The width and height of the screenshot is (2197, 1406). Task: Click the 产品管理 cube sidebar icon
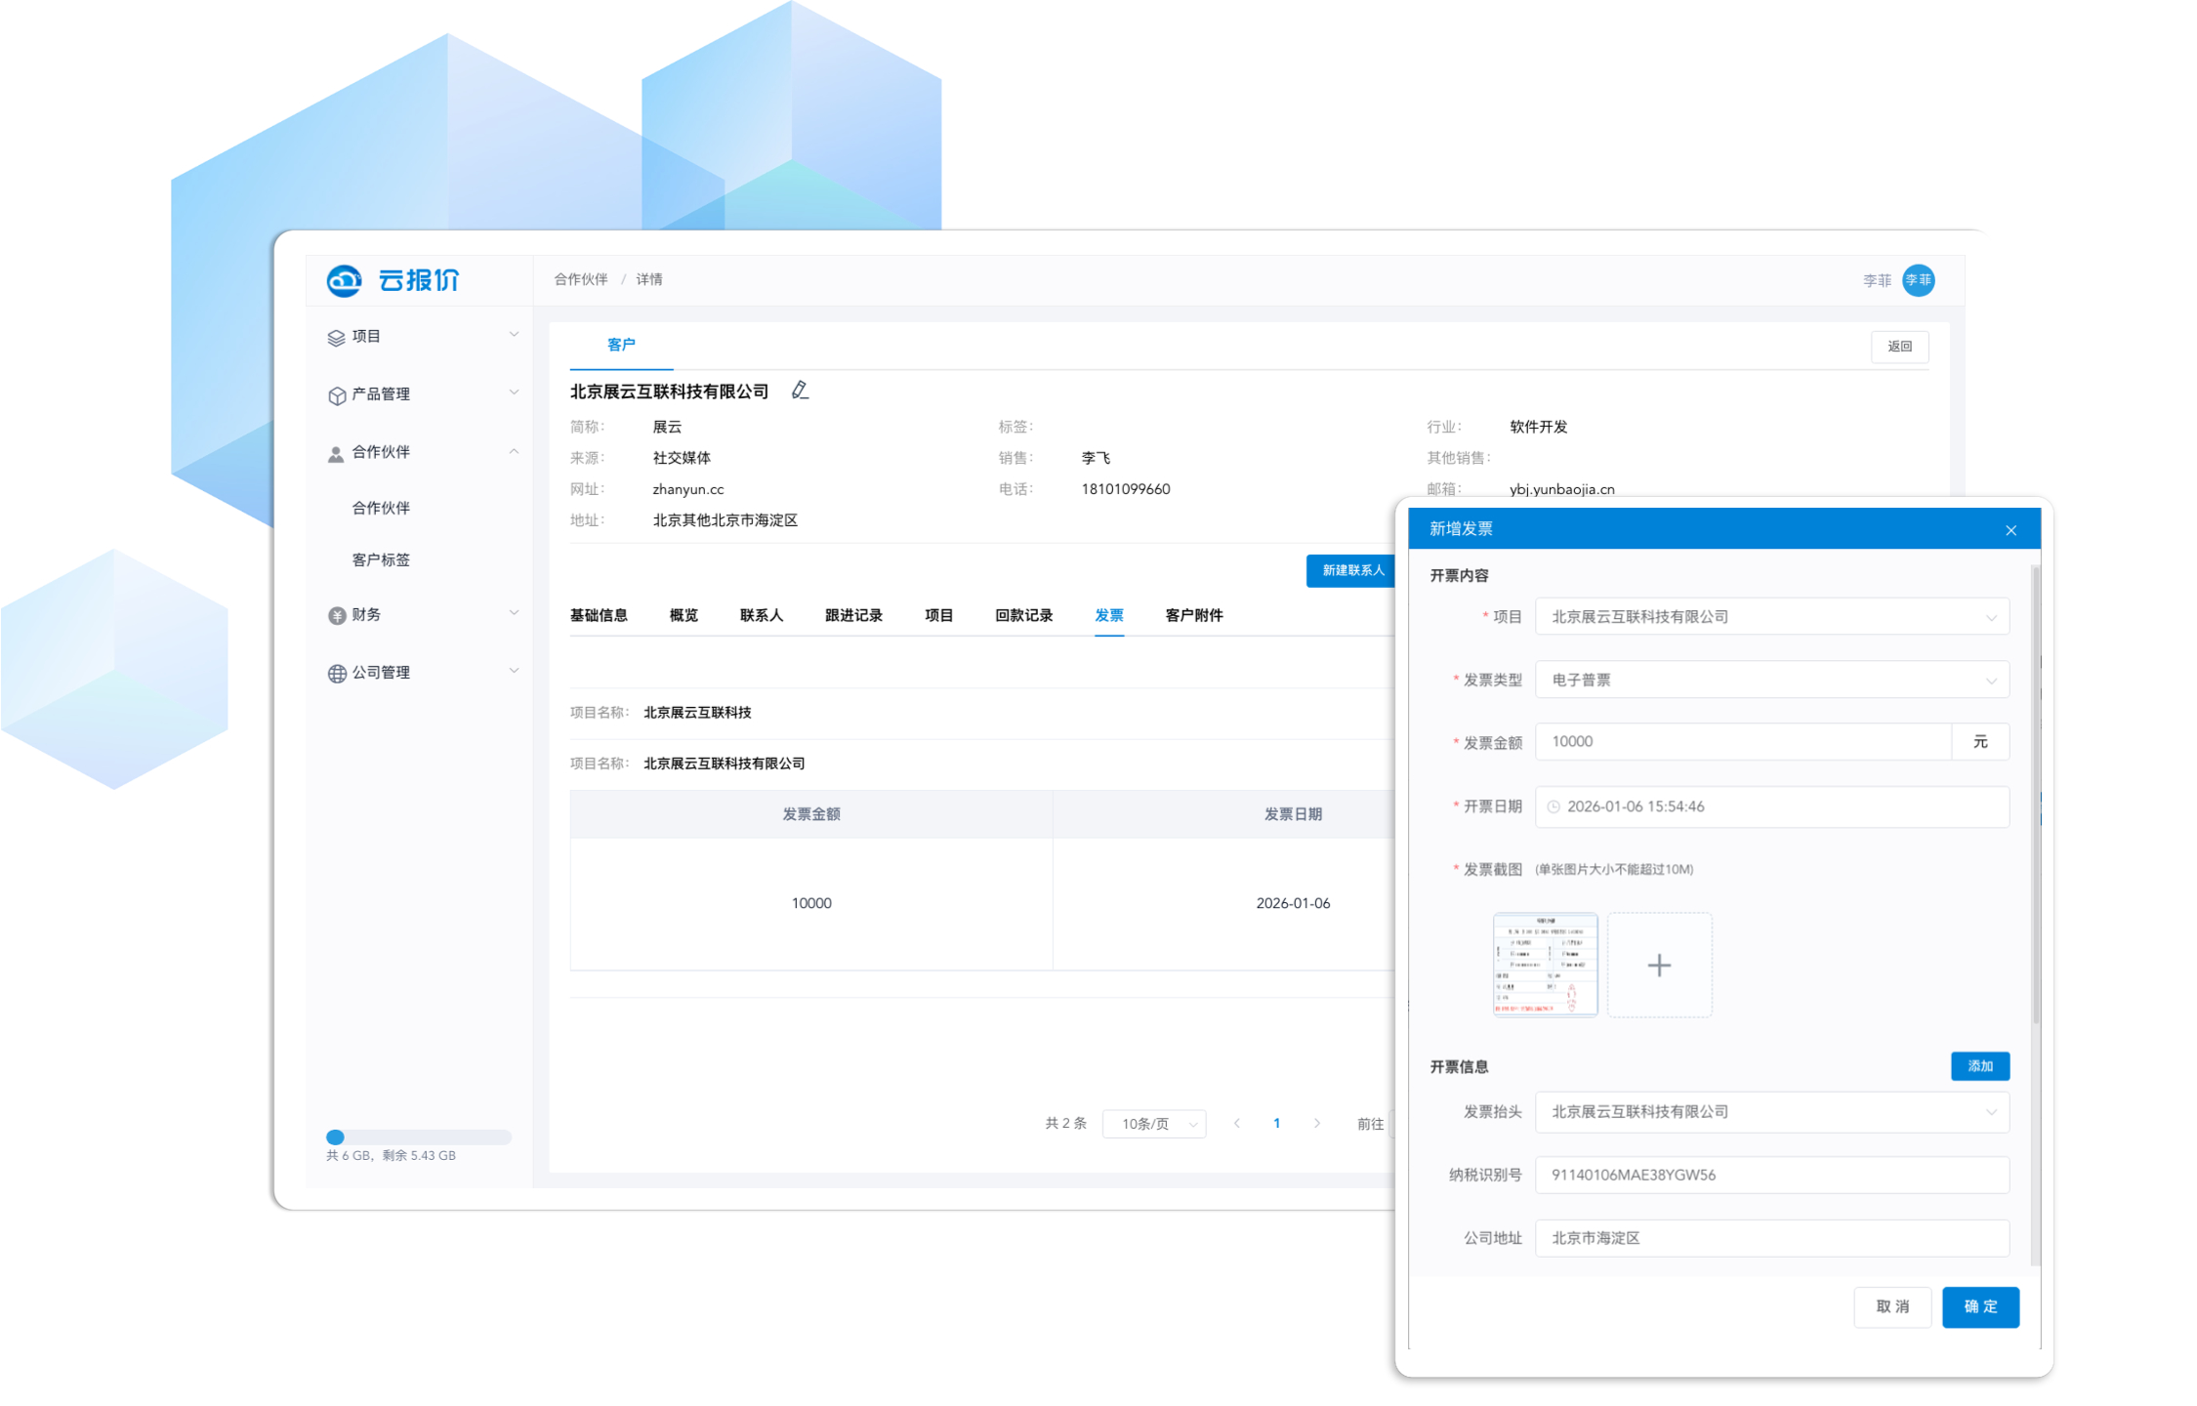pos(336,394)
